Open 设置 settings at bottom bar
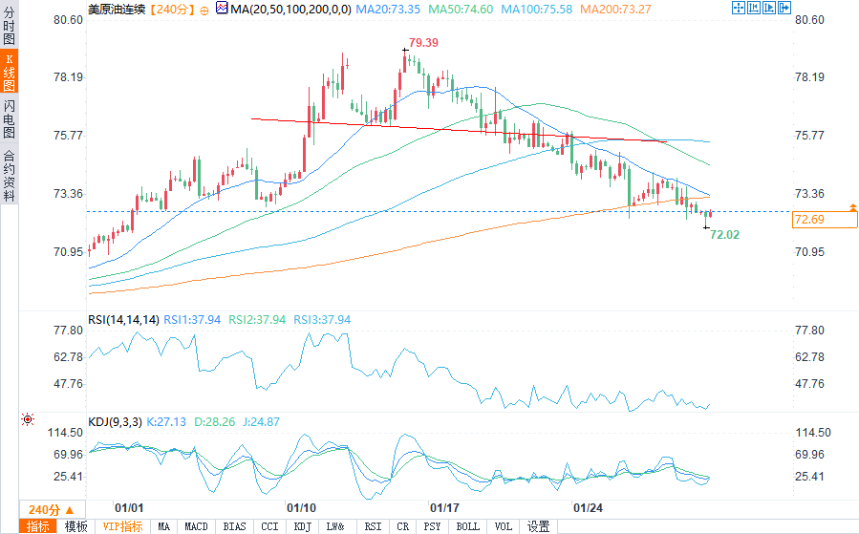 tap(538, 526)
